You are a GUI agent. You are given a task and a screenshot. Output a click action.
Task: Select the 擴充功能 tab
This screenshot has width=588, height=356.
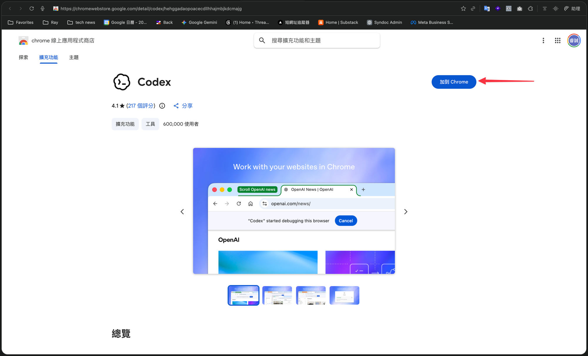pos(49,57)
